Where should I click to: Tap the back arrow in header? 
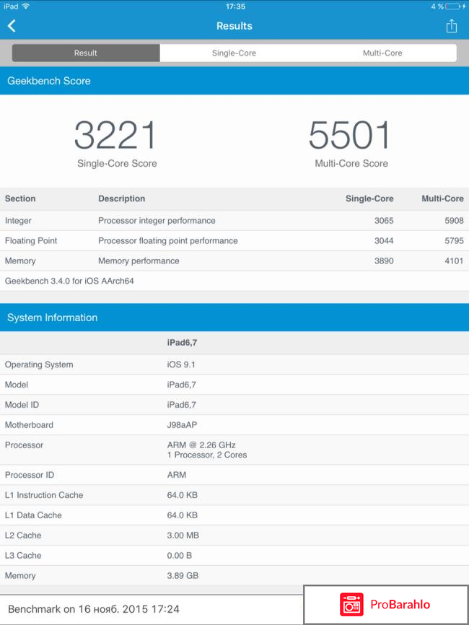[12, 26]
